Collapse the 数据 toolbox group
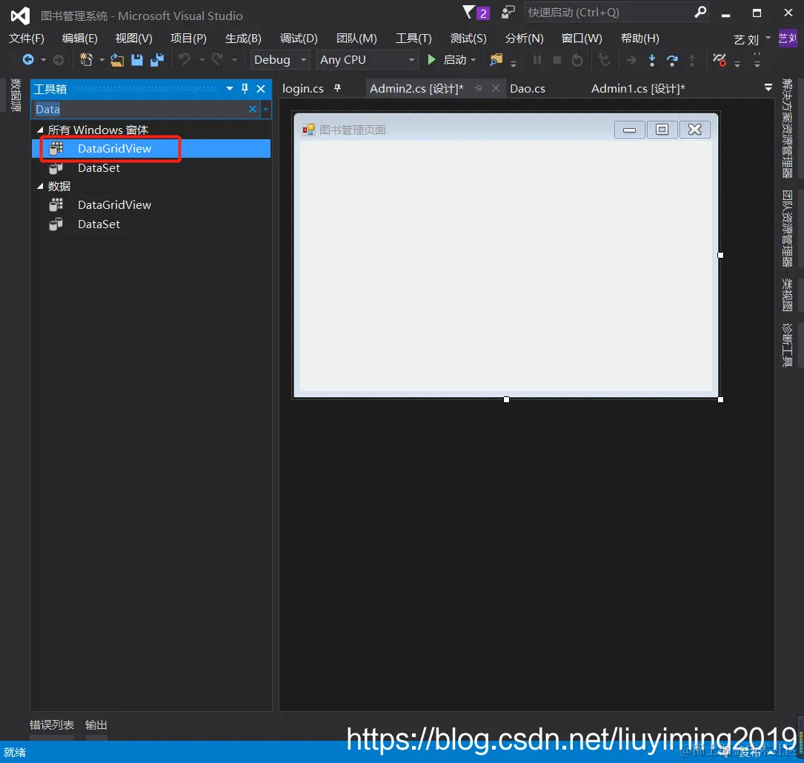Image resolution: width=804 pixels, height=763 pixels. click(40, 187)
